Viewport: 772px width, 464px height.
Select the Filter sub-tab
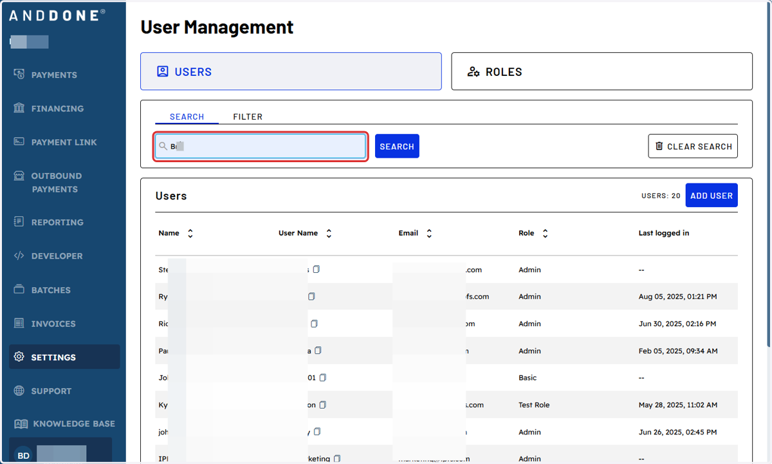coord(248,116)
